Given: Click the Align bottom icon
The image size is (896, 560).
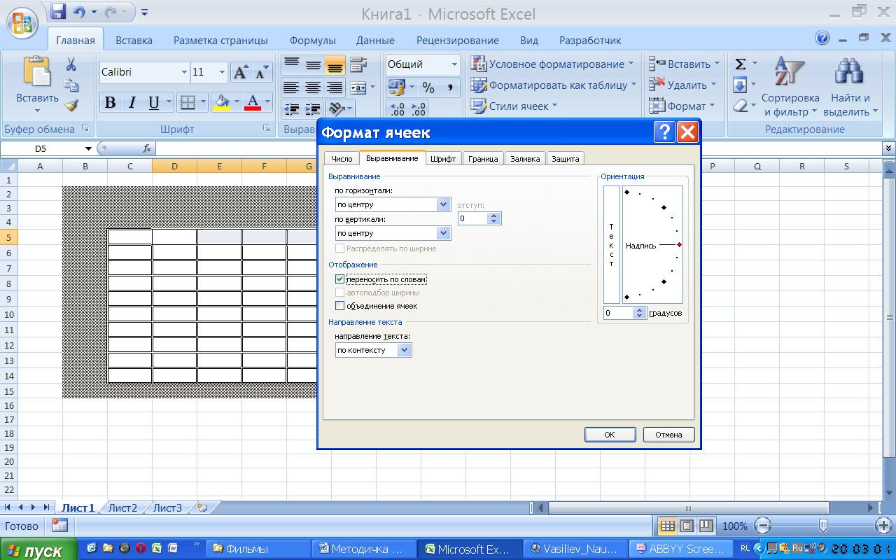Looking at the screenshot, I should coord(335,65).
